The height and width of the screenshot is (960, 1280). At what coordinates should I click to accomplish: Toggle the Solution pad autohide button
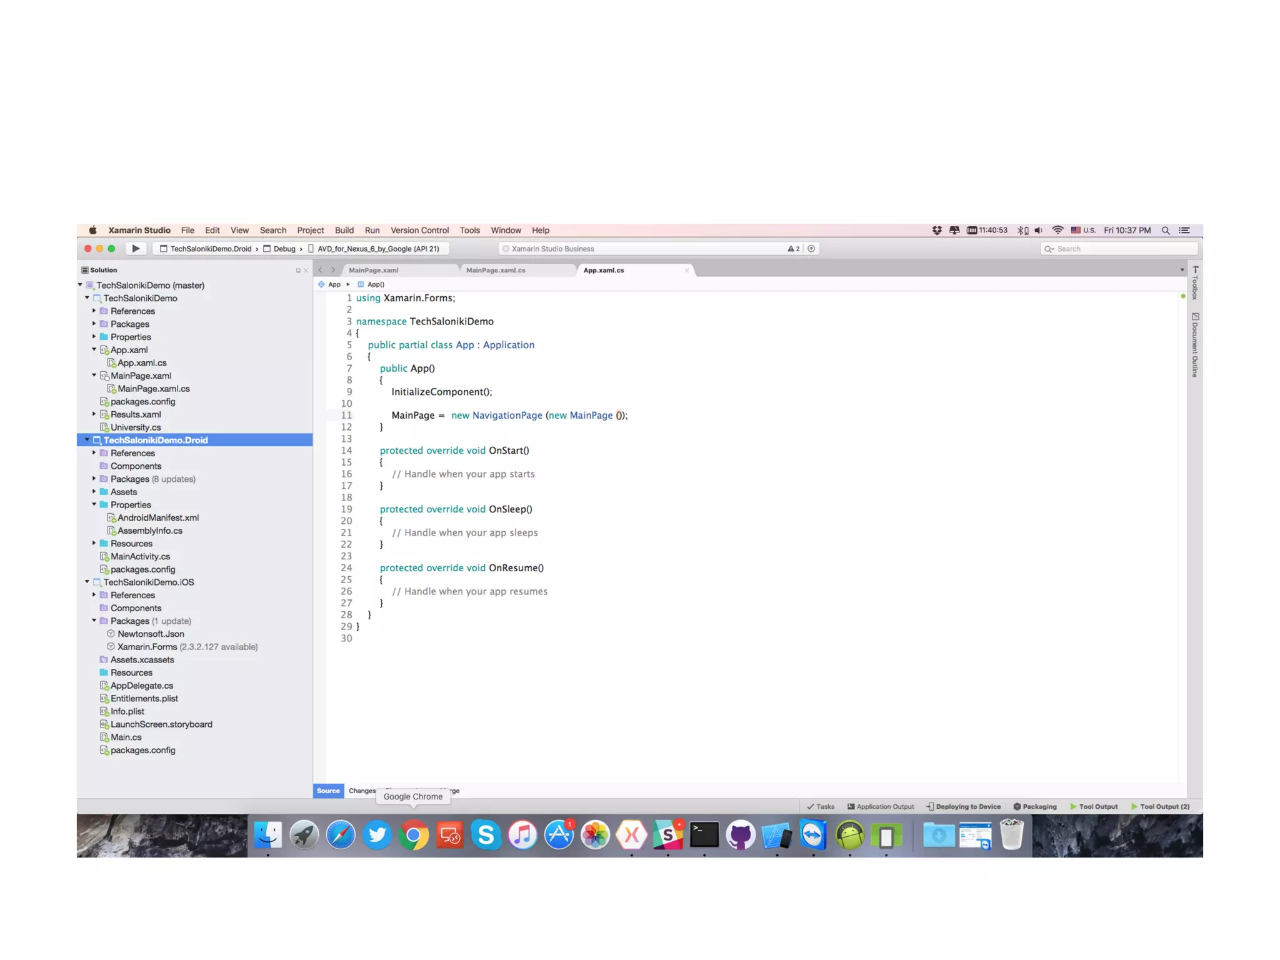pyautogui.click(x=298, y=271)
